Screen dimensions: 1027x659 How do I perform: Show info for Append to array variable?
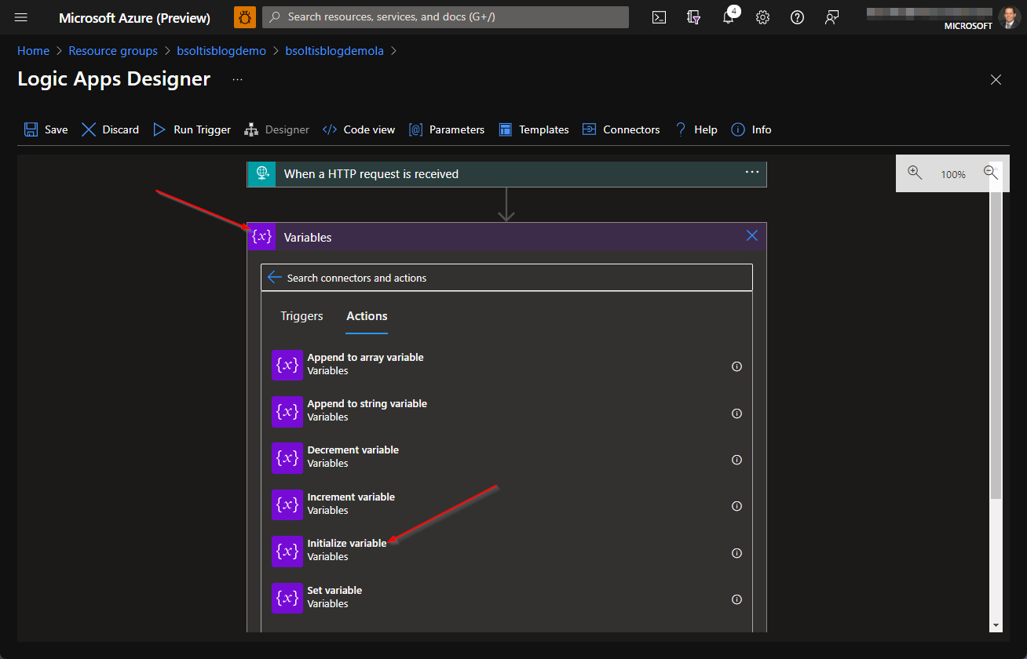tap(736, 366)
